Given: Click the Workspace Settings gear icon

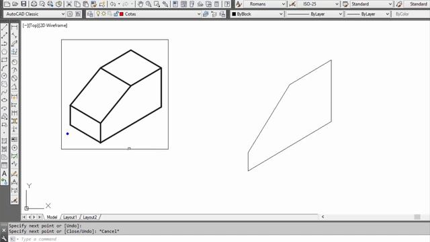Looking at the screenshot, I should (70, 13).
